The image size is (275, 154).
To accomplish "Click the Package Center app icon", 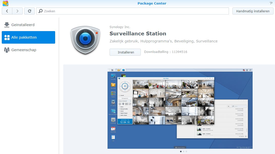I will pos(6,3).
